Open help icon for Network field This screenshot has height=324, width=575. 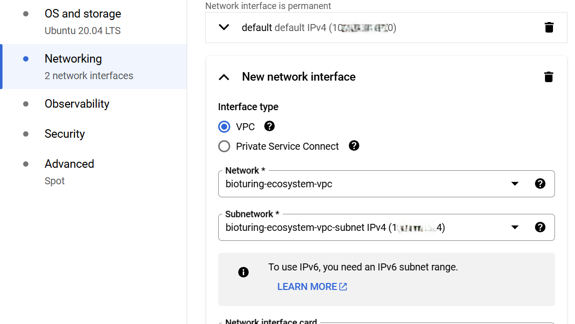540,184
